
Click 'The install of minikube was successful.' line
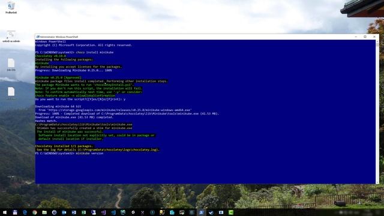[x=70, y=131]
